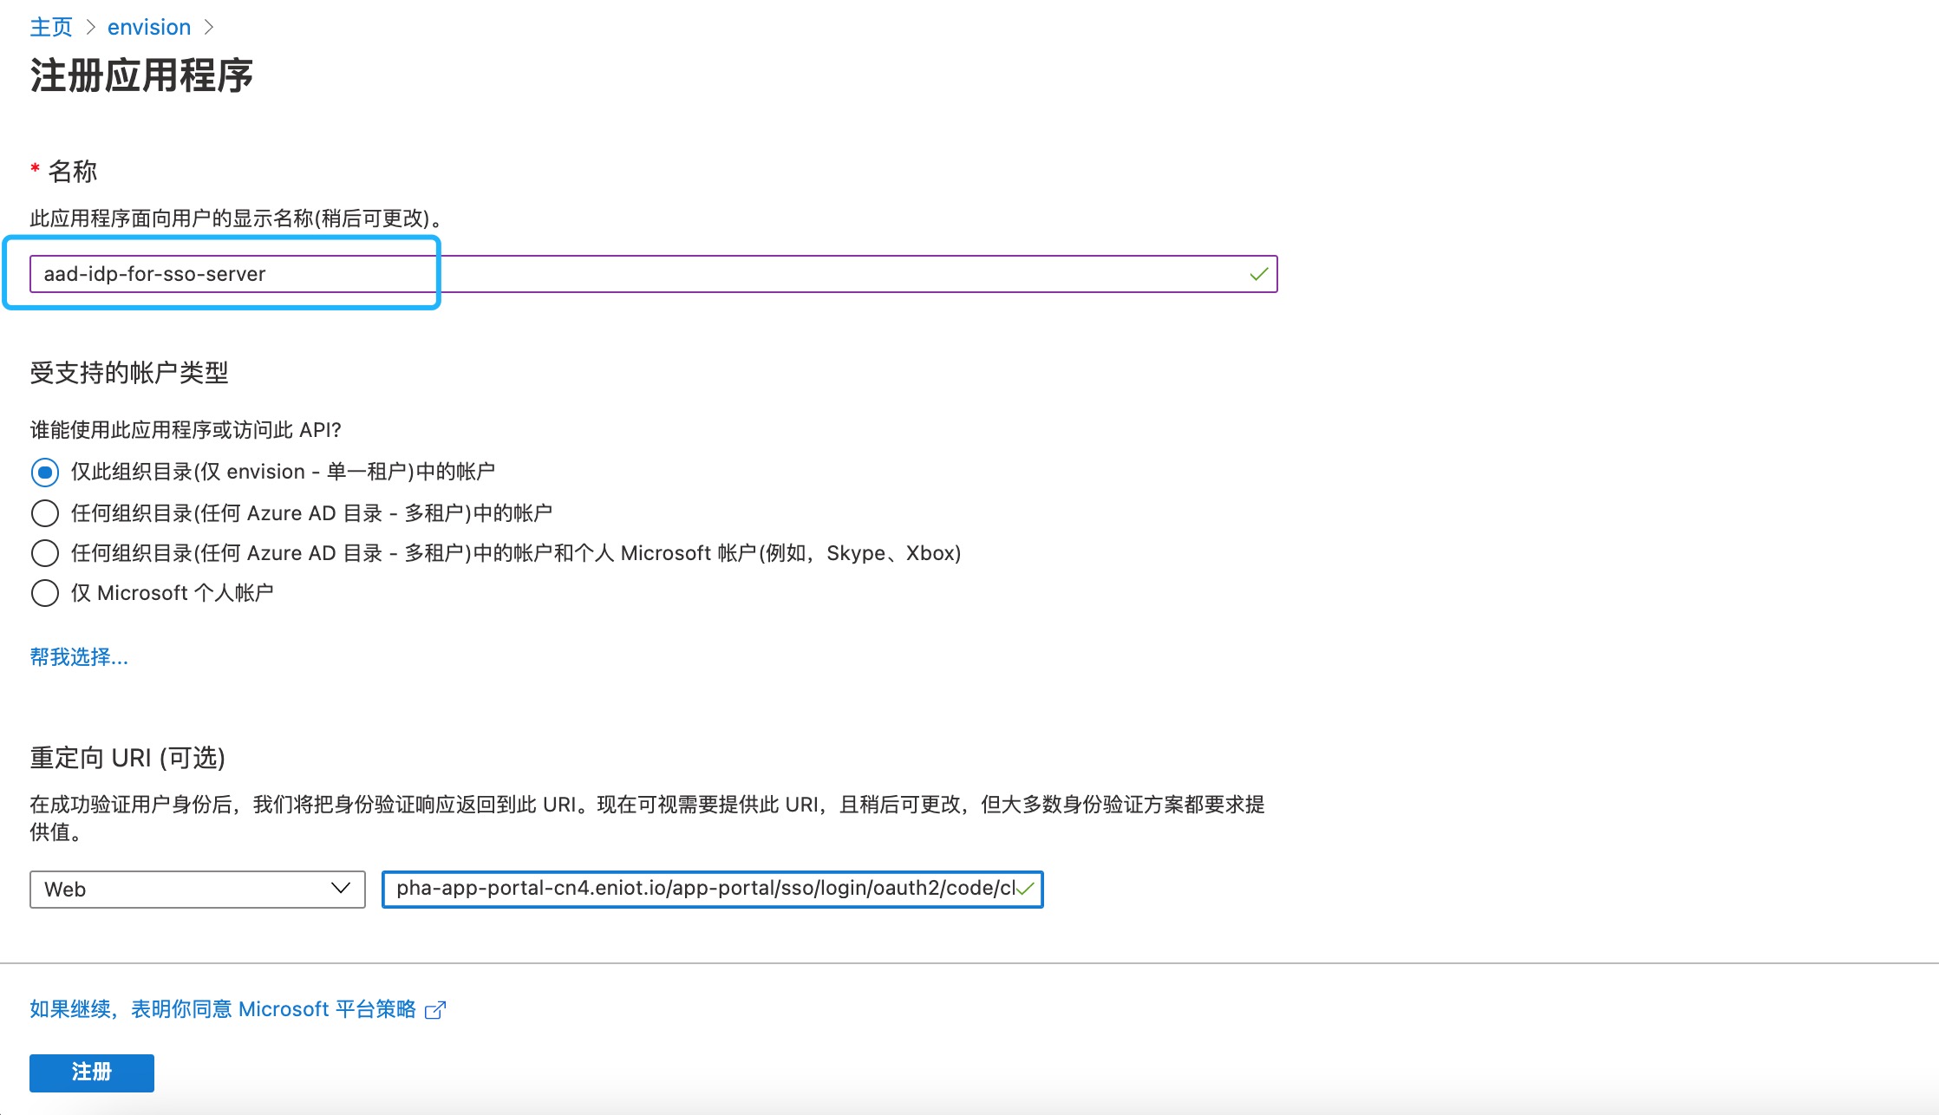1939x1115 pixels.
Task: Click the green checkmark in name field
Action: (x=1258, y=275)
